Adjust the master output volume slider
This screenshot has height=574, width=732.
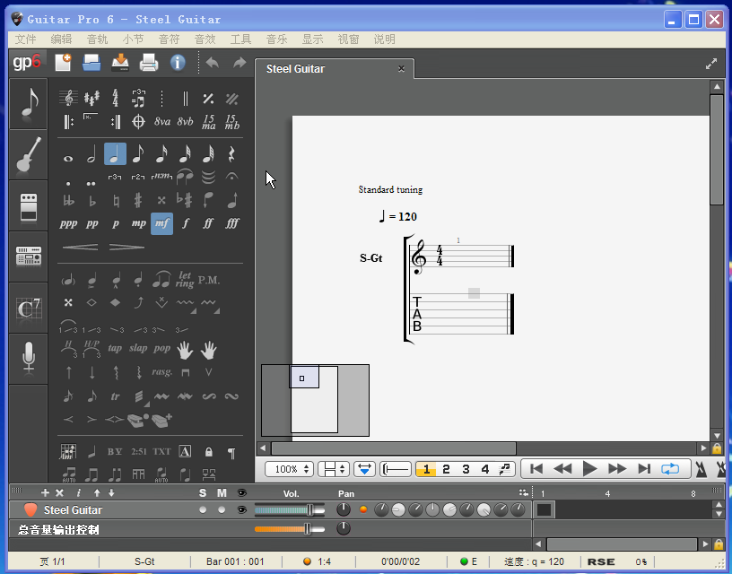[290, 529]
